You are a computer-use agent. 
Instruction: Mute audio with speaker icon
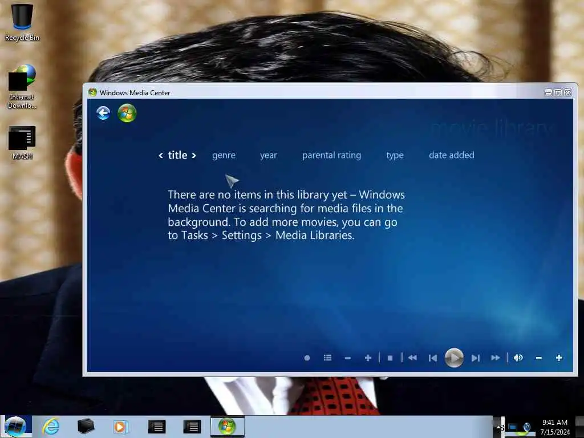point(518,358)
